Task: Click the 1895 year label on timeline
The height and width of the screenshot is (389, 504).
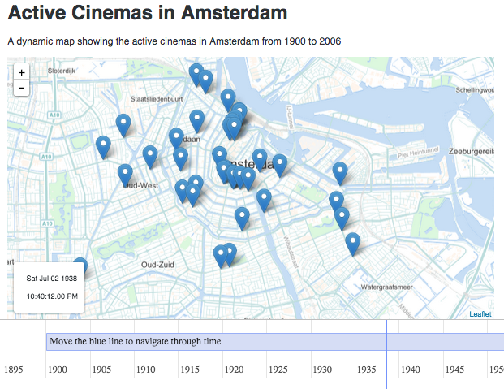Action: 14,369
